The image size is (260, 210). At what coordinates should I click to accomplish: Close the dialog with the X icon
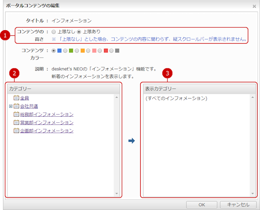(254, 6)
